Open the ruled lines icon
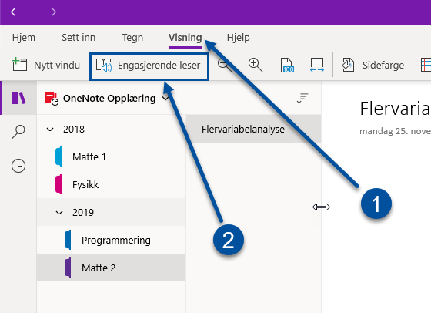431x313 pixels. coord(426,65)
